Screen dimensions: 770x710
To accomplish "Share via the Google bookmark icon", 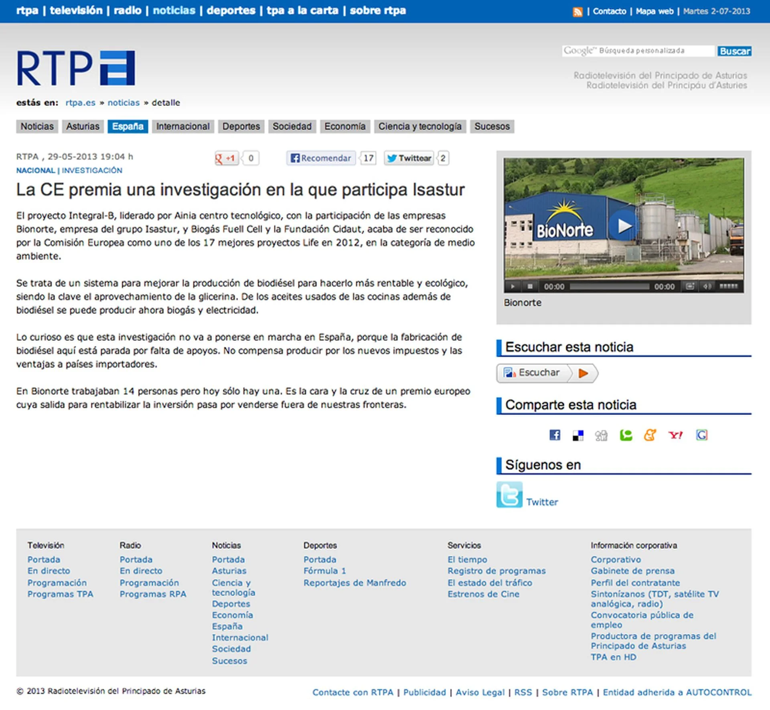I will click(x=702, y=435).
